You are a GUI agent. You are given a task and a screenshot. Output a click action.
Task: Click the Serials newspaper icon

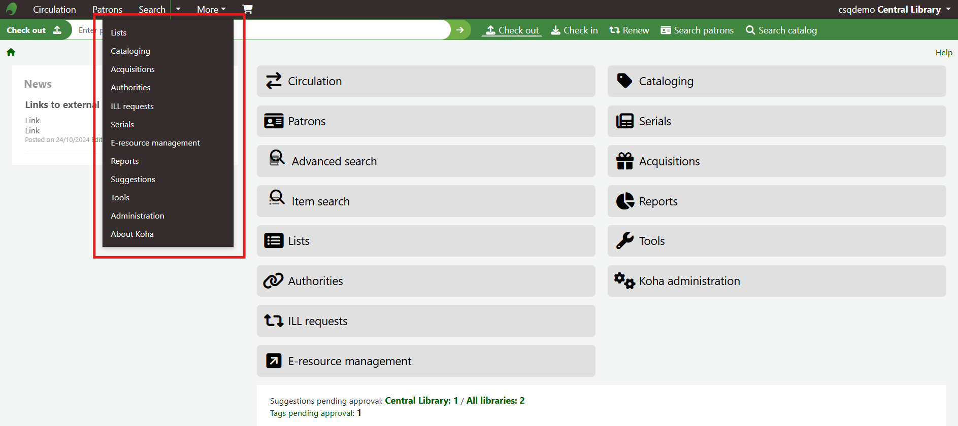pyautogui.click(x=625, y=121)
